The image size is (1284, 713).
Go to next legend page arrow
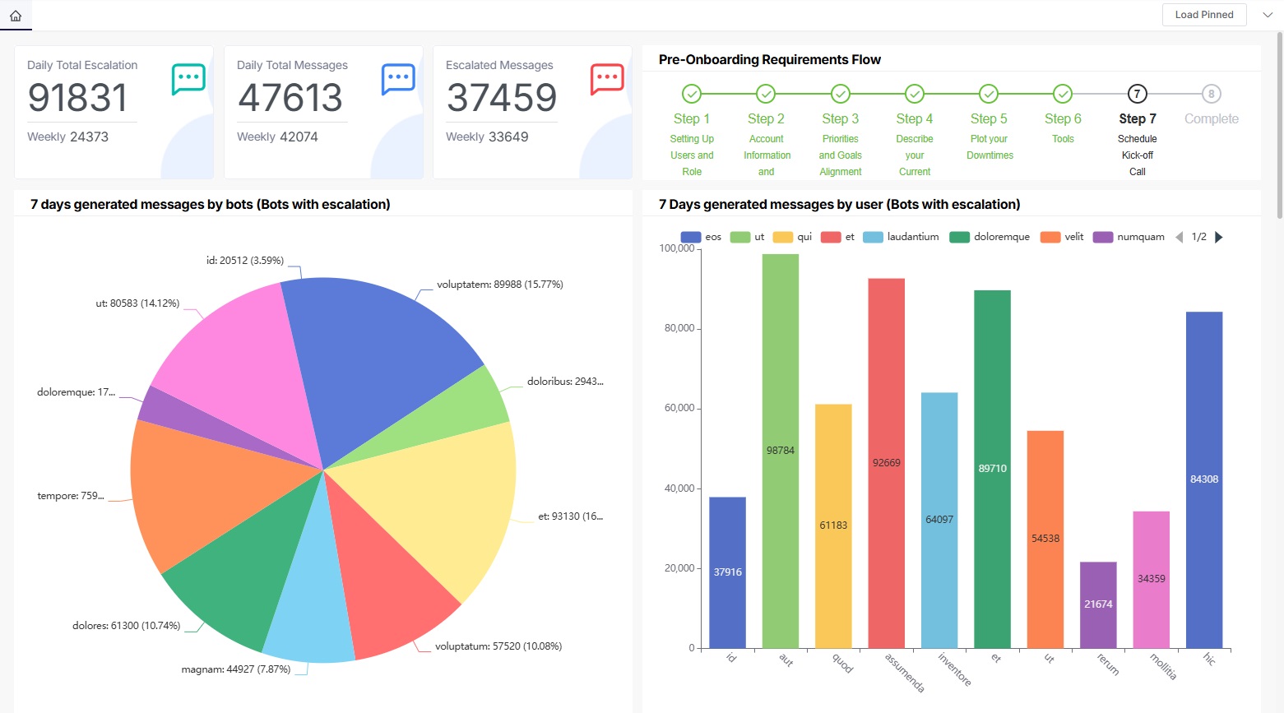point(1219,237)
